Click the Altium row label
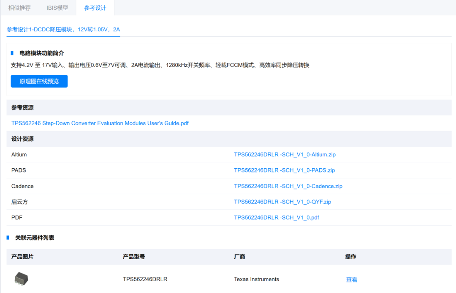The height and width of the screenshot is (293, 456). click(x=19, y=155)
